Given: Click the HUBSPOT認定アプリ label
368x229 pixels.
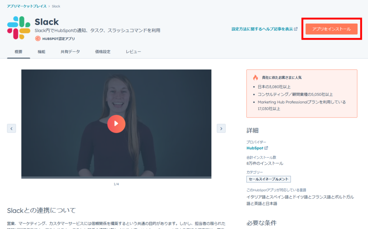Looking at the screenshot, I should pos(59,39).
